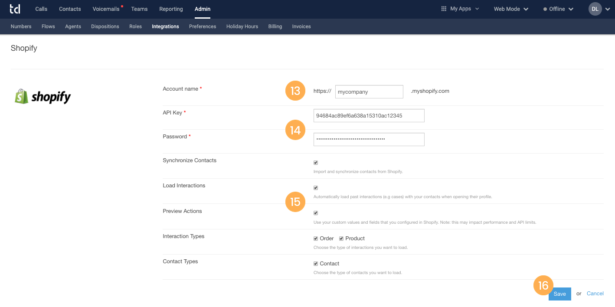Select the Integrations tab

[x=165, y=26]
